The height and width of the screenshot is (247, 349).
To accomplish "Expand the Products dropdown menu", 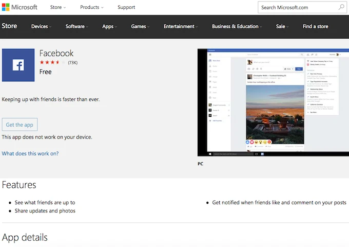I will click(x=91, y=7).
